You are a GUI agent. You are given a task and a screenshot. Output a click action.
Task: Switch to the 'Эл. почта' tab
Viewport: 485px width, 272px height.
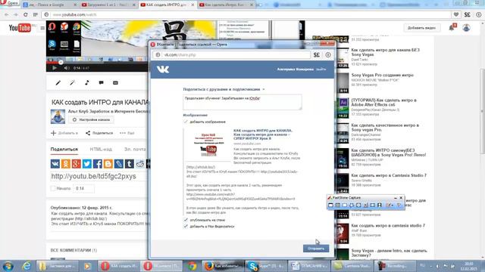click(x=135, y=150)
